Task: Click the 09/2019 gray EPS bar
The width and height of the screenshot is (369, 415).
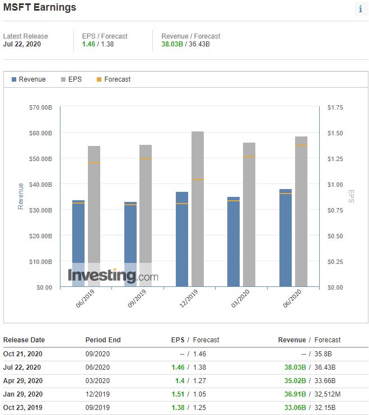Action: 146,215
